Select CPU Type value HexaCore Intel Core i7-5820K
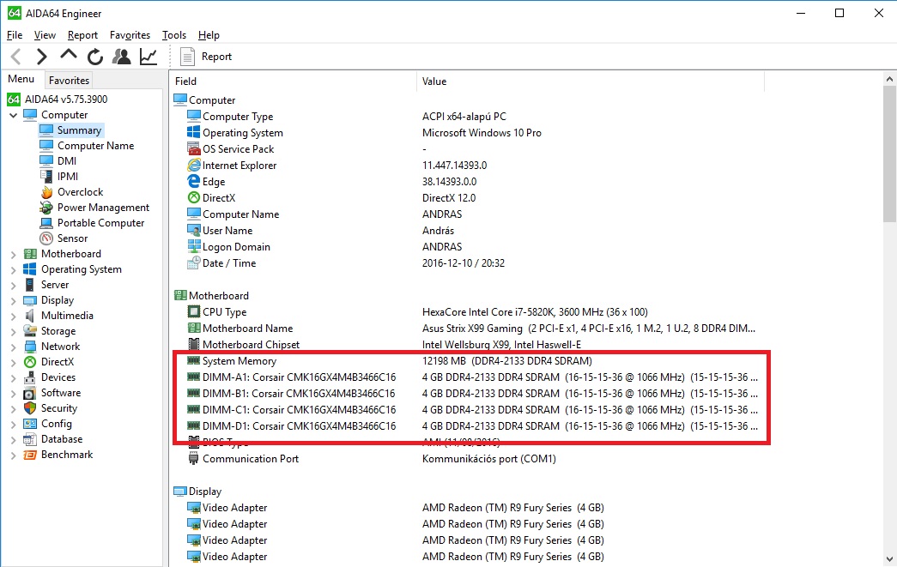This screenshot has width=897, height=567. click(535, 312)
